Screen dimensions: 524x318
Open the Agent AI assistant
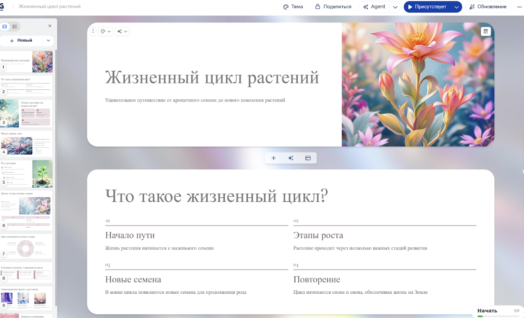[374, 7]
